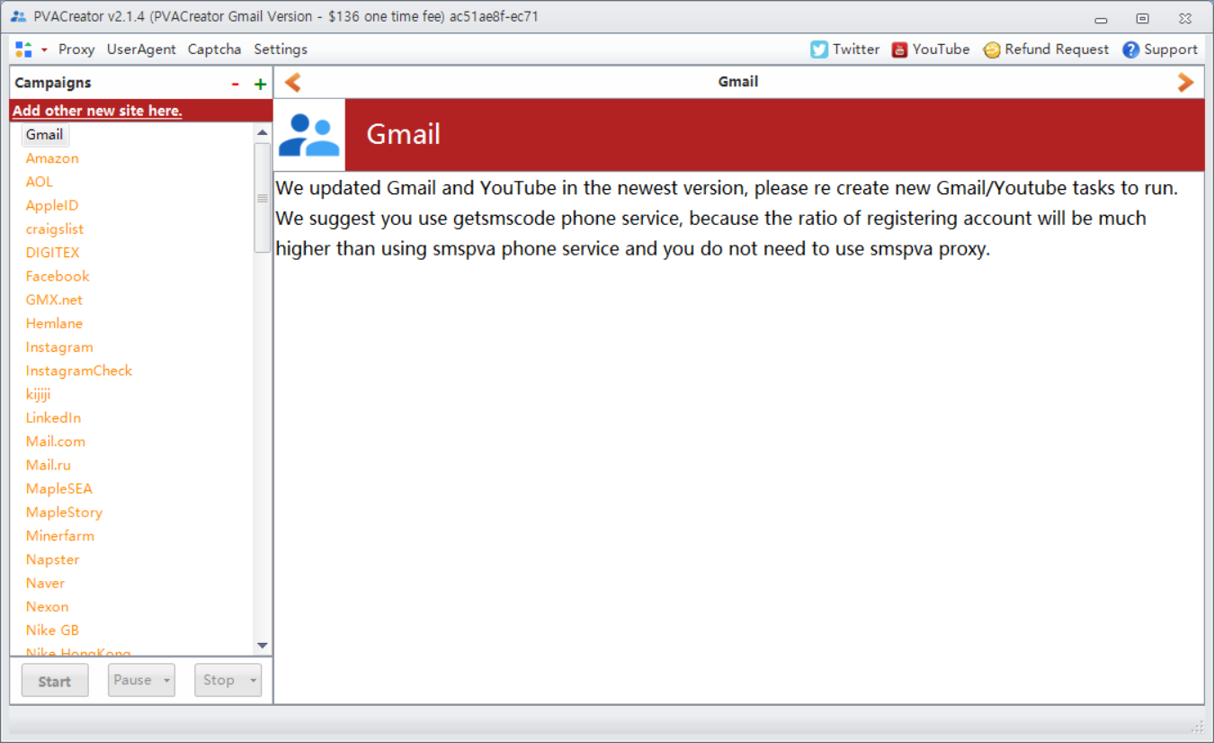The width and height of the screenshot is (1214, 743).
Task: Open the Twitter link in toolbar
Action: point(844,49)
